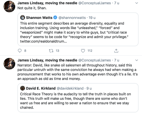
Task: Open Shannon Watts small avatar
Action: (x=23, y=18)
